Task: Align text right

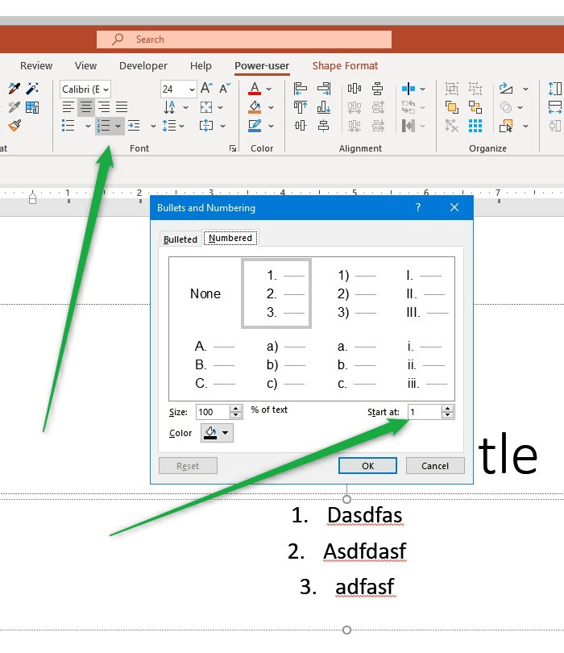Action: tap(104, 107)
